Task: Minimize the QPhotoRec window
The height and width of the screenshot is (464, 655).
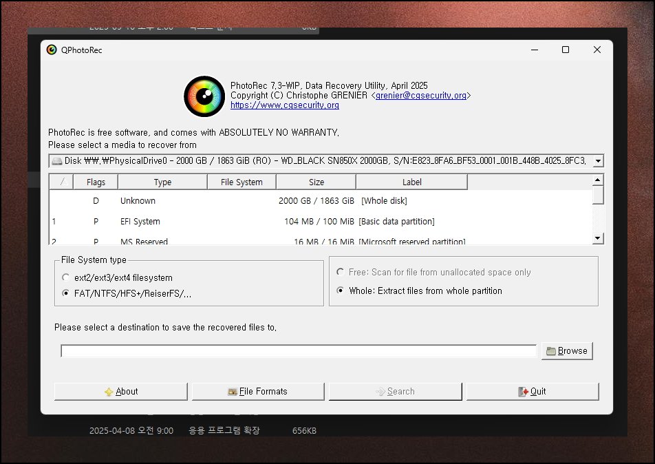Action: pos(535,50)
